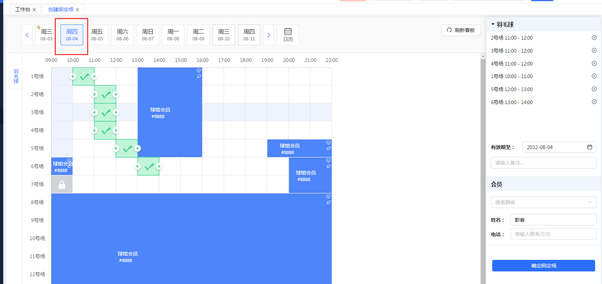The image size is (602, 284).
Task: Click left plus icon on 5号场 selection
Action: (x=116, y=148)
